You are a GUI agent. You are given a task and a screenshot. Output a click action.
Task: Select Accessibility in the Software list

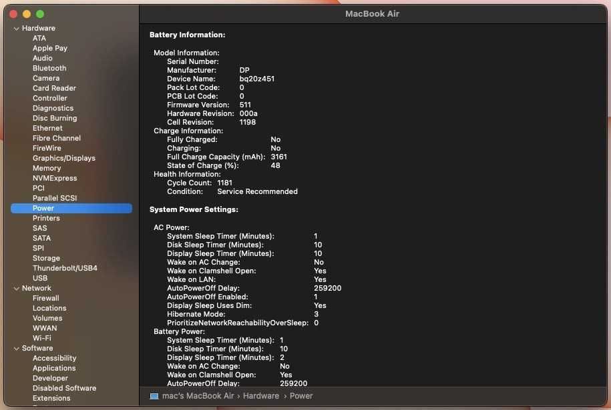[55, 358]
